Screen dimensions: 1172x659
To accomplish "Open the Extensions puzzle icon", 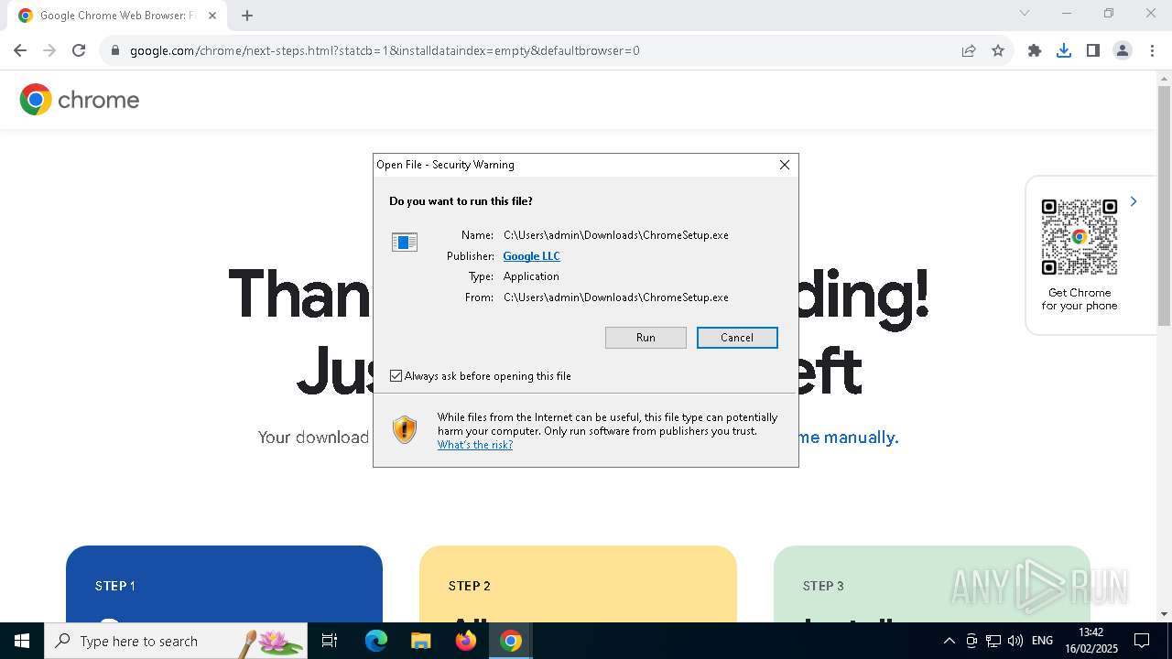I will 1035,50.
